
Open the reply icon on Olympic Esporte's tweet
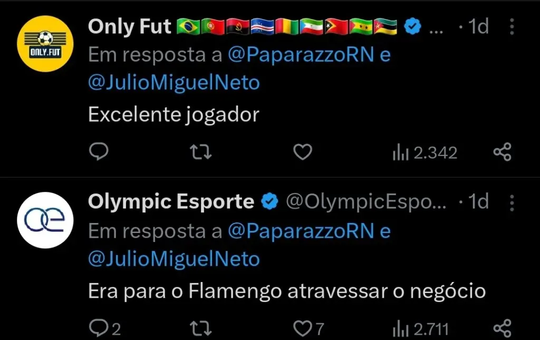[x=98, y=327]
